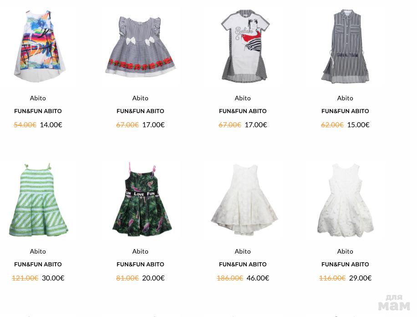Viewport: 417px width, 317px height.
Task: Click FUN&FUN ABITO title priced 15.00€
Action: pos(345,111)
